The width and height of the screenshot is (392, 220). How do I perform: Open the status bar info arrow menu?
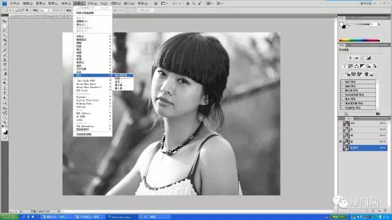(x=59, y=211)
